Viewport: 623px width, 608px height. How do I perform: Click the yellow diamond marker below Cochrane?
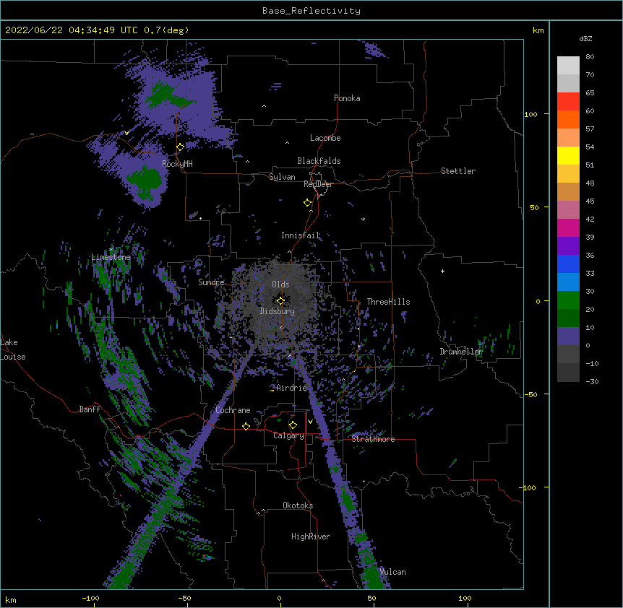[246, 426]
